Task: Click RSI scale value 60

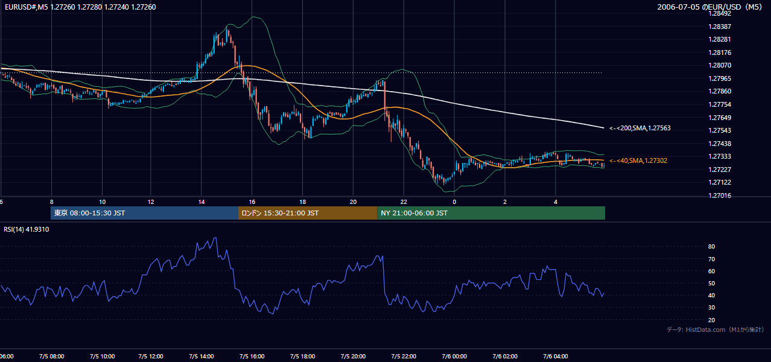Action: 712,271
